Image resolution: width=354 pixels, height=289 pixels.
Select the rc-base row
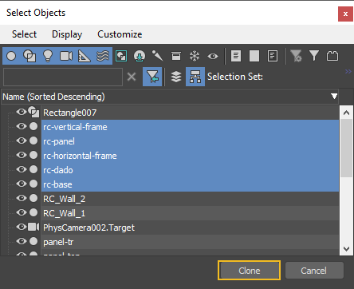pyautogui.click(x=190, y=184)
